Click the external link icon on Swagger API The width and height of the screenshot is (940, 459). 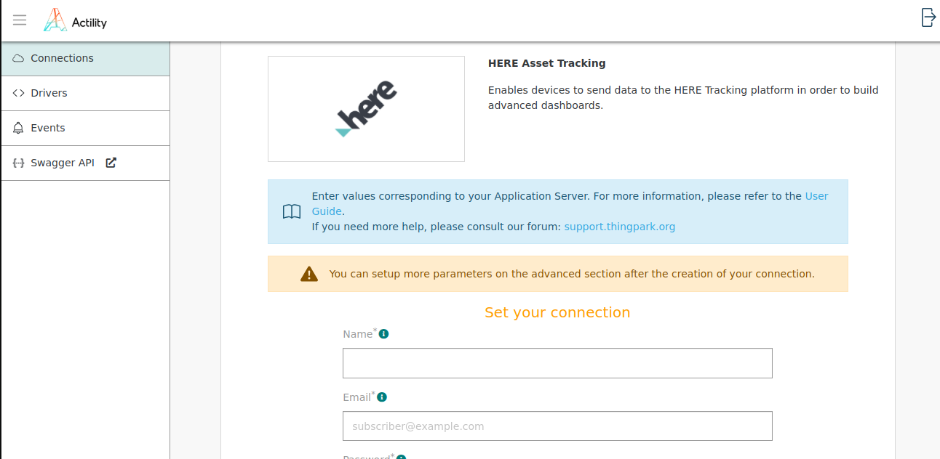tap(111, 163)
